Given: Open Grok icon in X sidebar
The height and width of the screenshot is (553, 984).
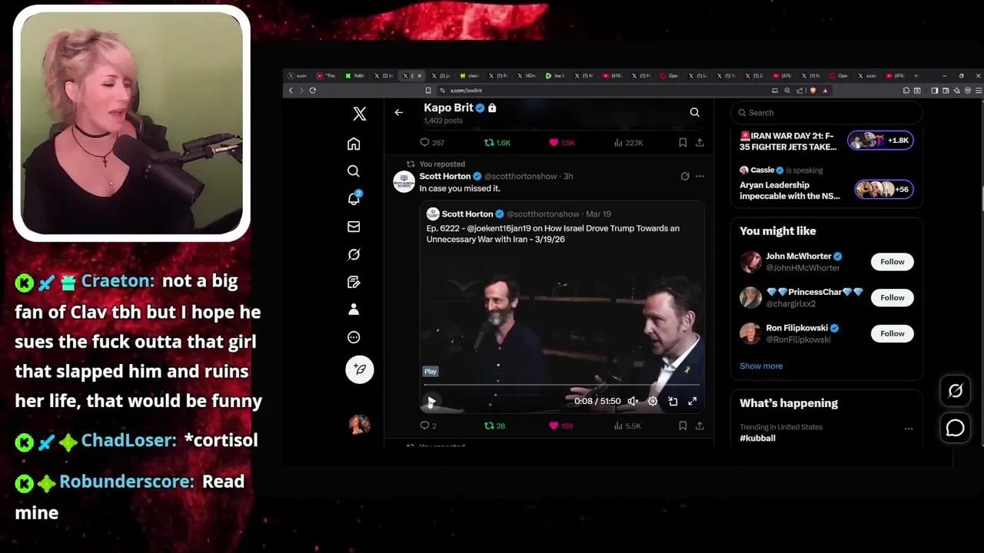Looking at the screenshot, I should (x=354, y=254).
